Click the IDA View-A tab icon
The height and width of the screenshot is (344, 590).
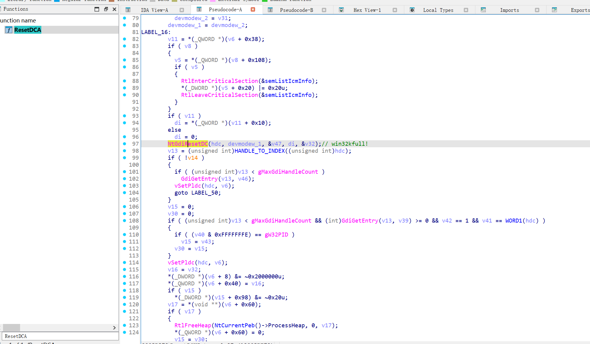[x=128, y=10]
